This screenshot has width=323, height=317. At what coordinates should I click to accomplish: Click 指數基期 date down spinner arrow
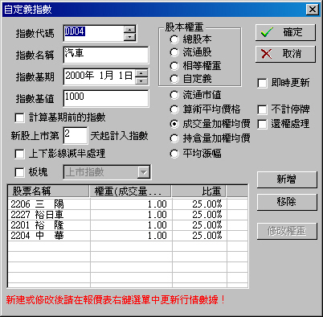(141, 80)
